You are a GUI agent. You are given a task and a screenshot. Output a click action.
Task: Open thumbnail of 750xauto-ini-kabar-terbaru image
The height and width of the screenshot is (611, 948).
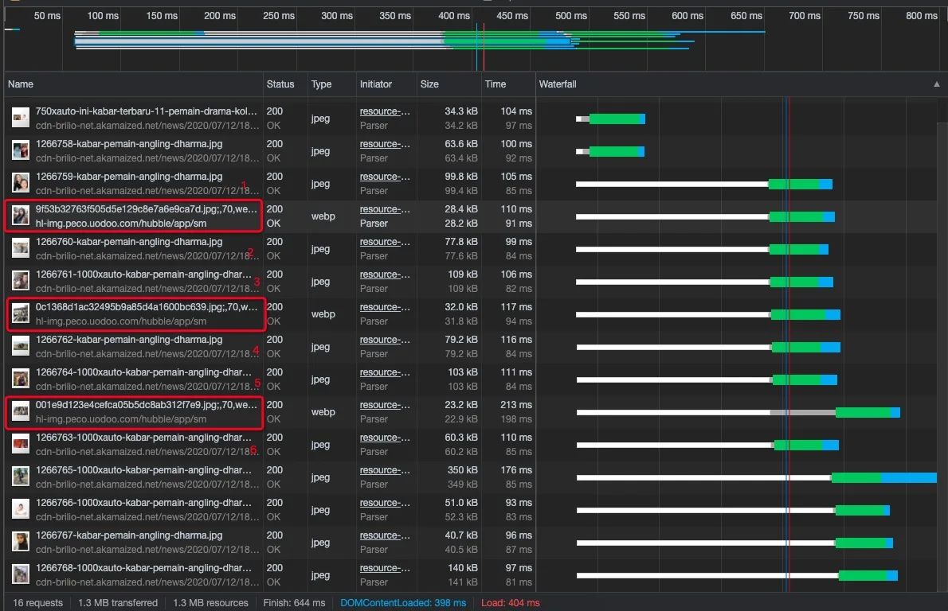tap(21, 118)
